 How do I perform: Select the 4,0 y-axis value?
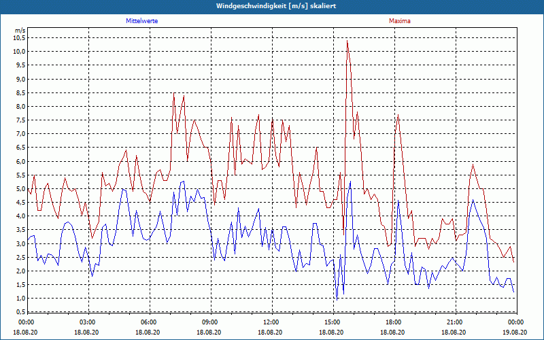tap(21, 216)
